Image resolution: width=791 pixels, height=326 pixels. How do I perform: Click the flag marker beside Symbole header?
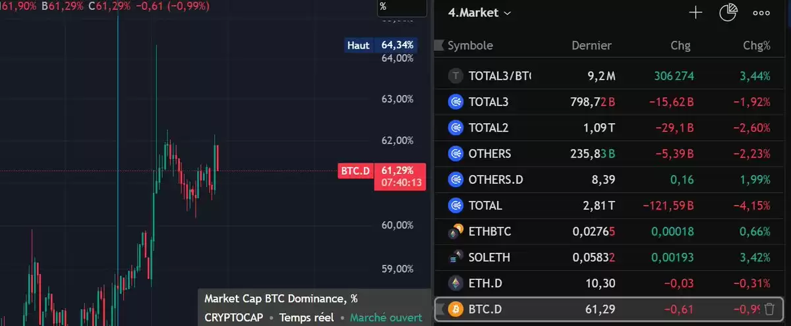438,45
